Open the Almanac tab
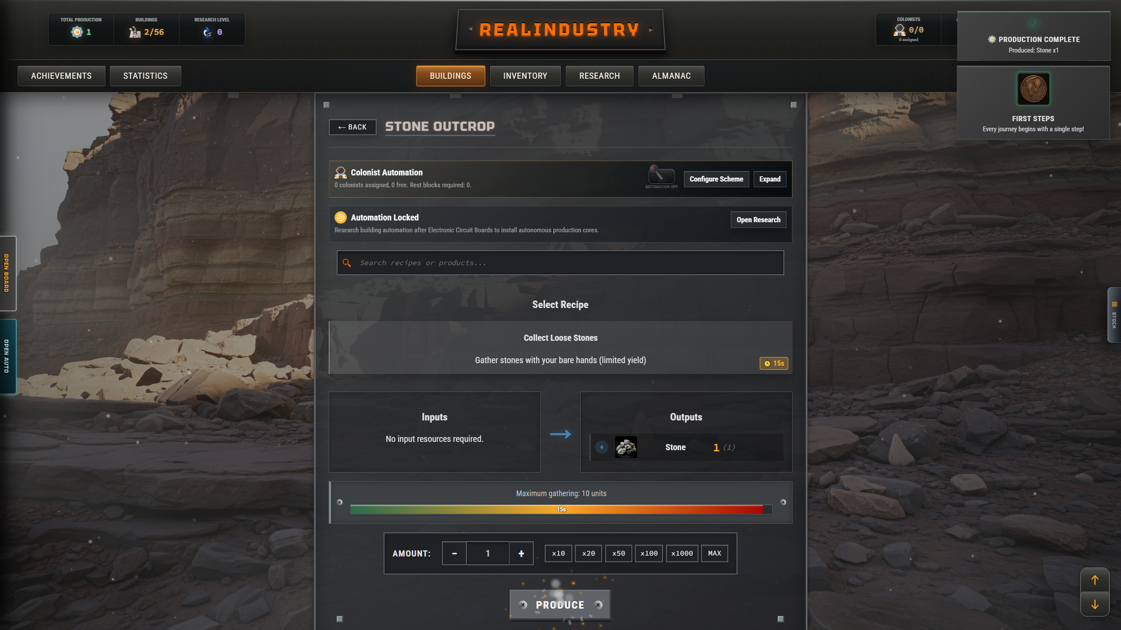 point(671,76)
